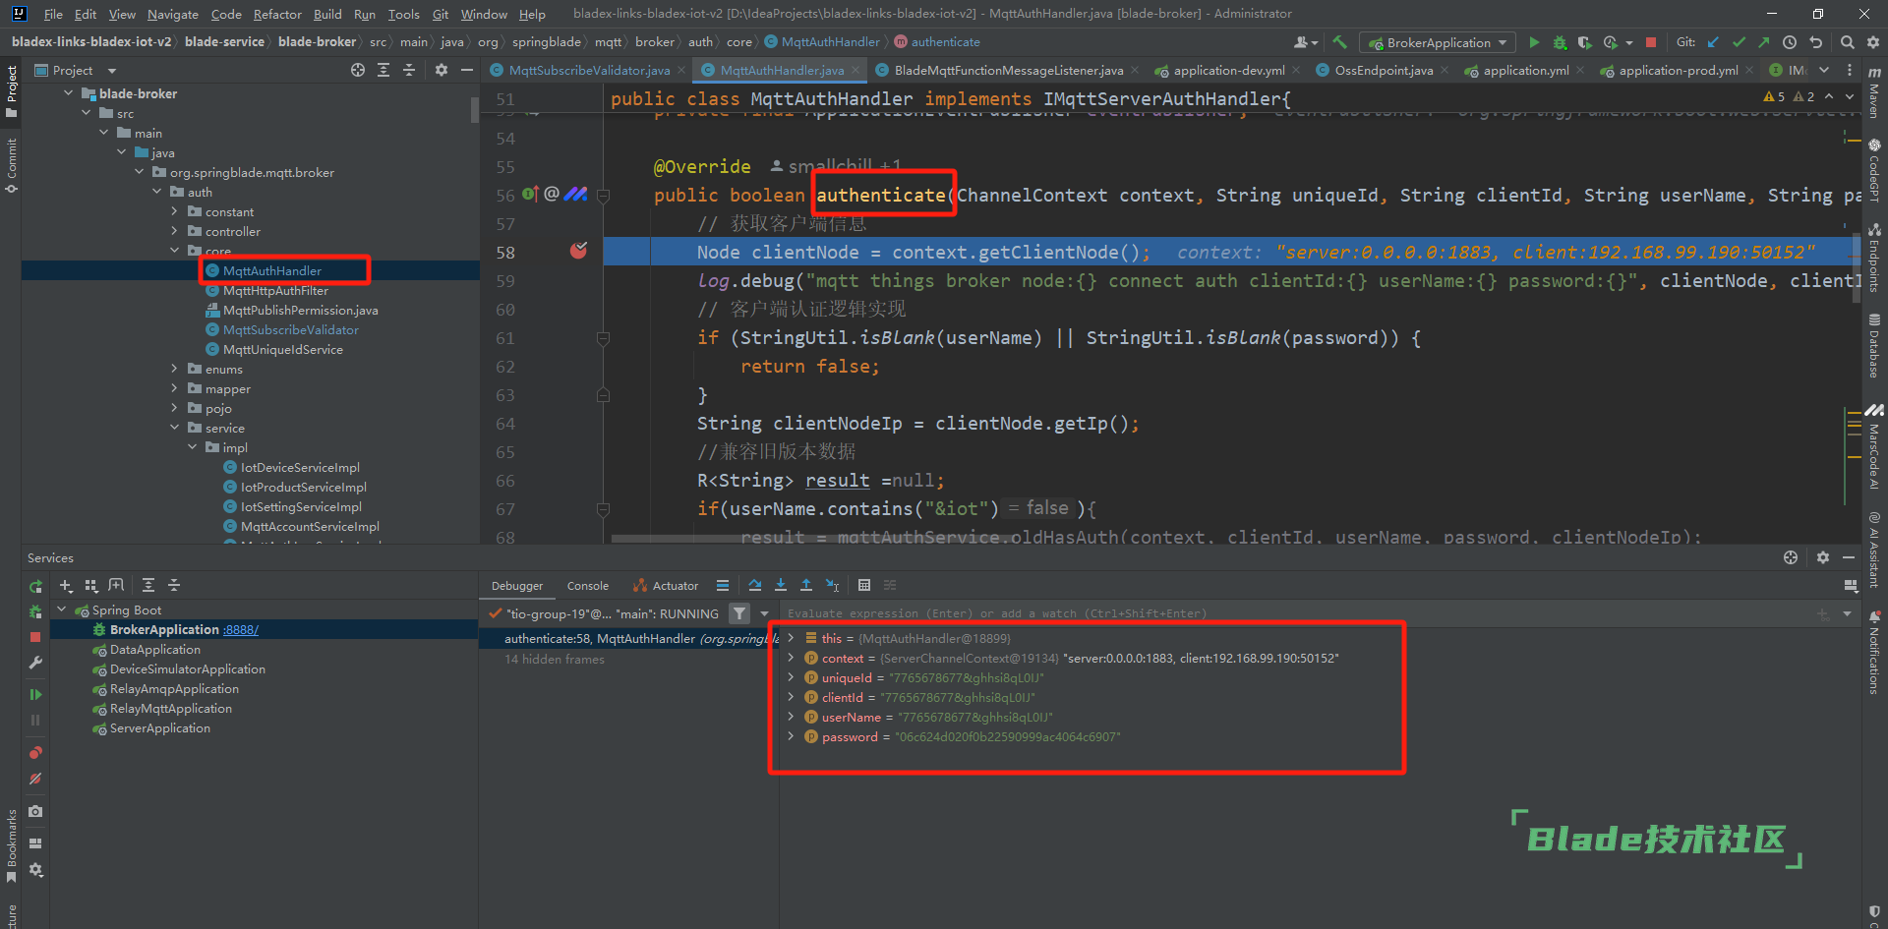
Task: Open the Refactor menu
Action: (x=277, y=14)
